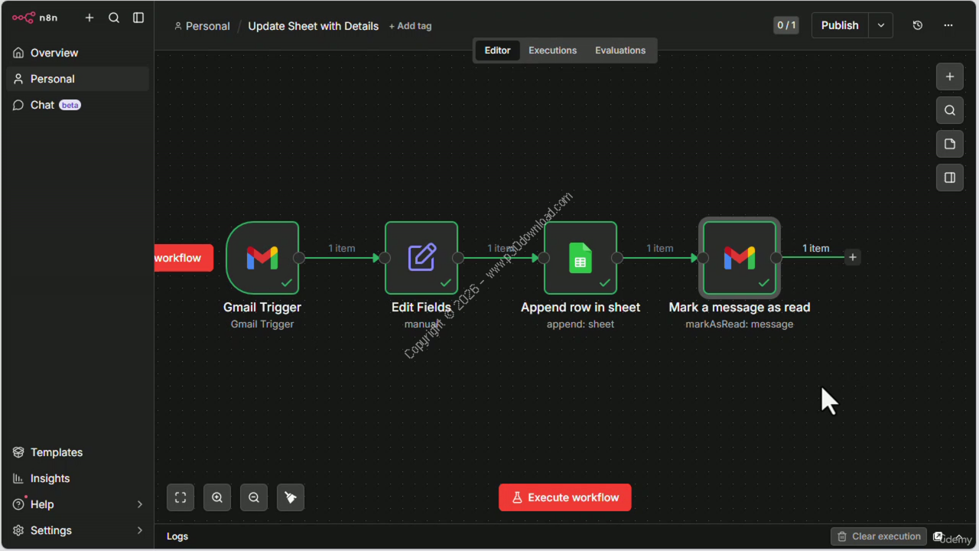This screenshot has height=551, width=979.
Task: Open Overview in sidebar
Action: (x=77, y=53)
